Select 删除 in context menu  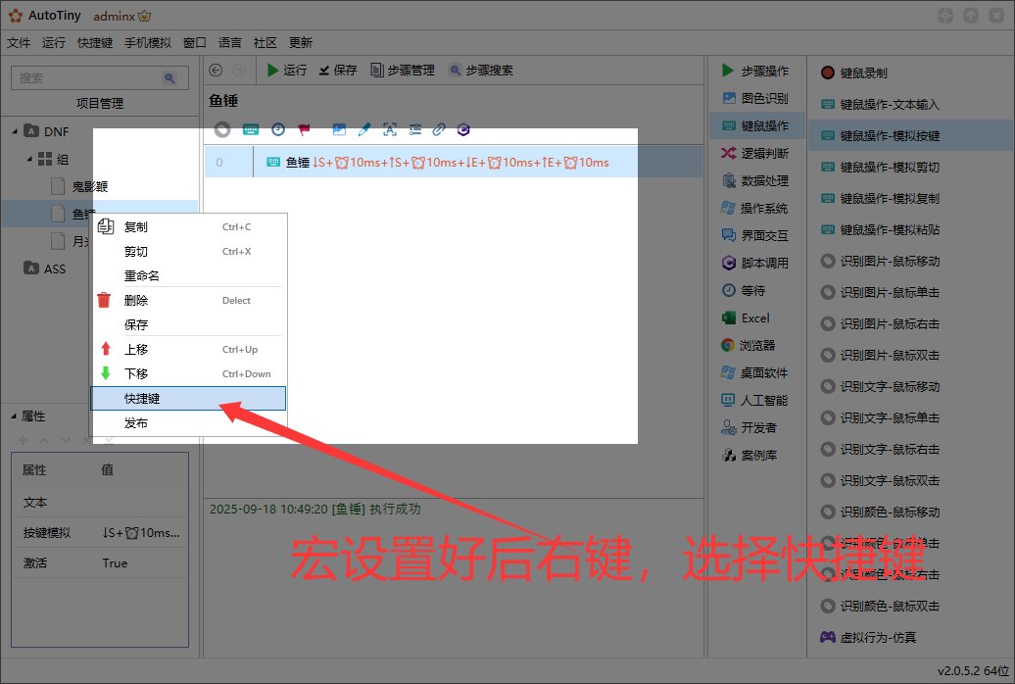pyautogui.click(x=188, y=301)
